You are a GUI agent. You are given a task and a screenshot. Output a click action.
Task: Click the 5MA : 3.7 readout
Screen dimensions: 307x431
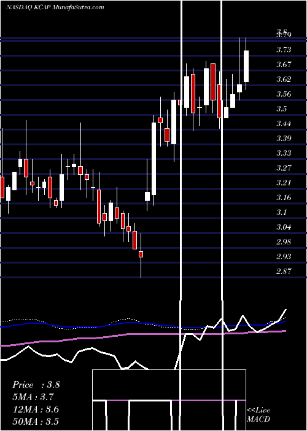pyautogui.click(x=33, y=397)
